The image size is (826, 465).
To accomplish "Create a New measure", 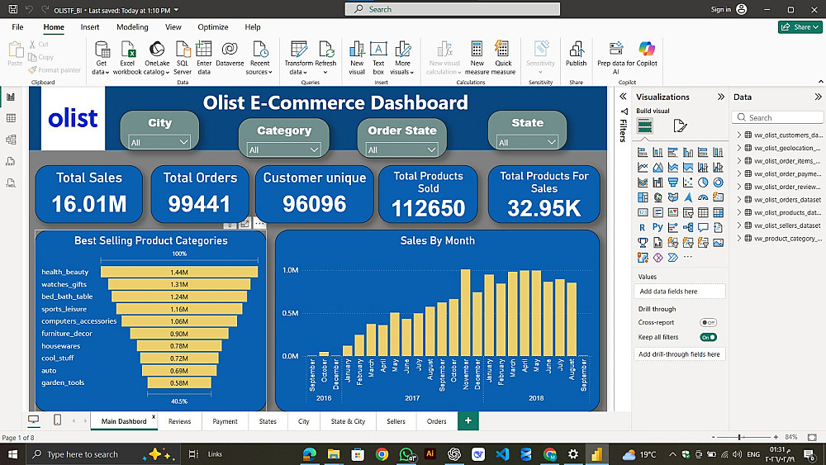I will (x=477, y=58).
